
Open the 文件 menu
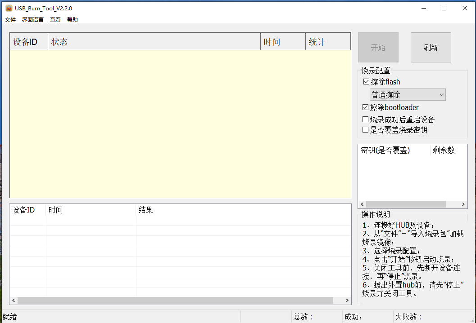[x=10, y=19]
